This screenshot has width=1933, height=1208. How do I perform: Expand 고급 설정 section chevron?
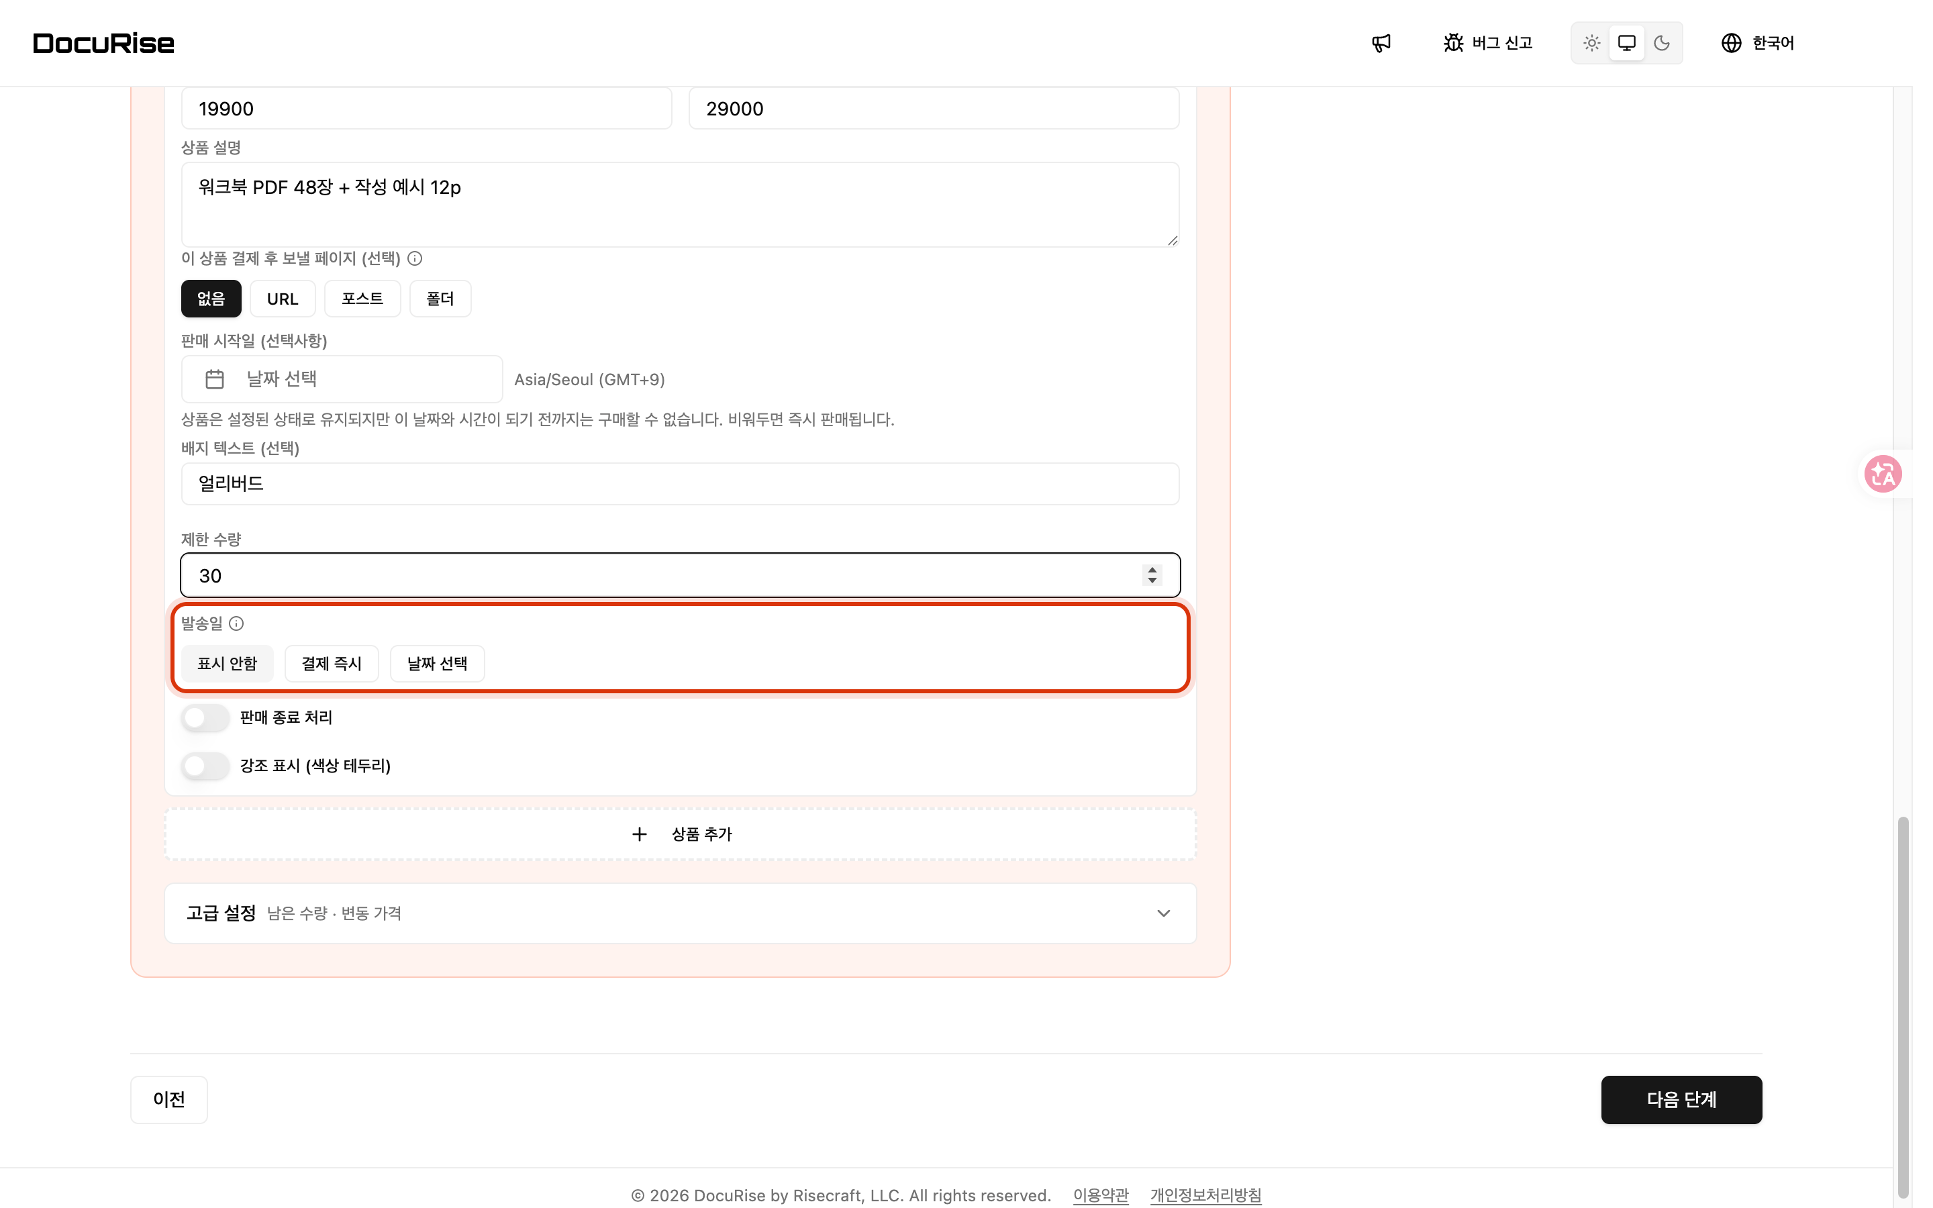1164,913
